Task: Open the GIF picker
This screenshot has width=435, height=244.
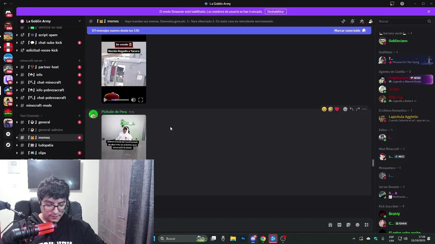Action: coord(339,225)
